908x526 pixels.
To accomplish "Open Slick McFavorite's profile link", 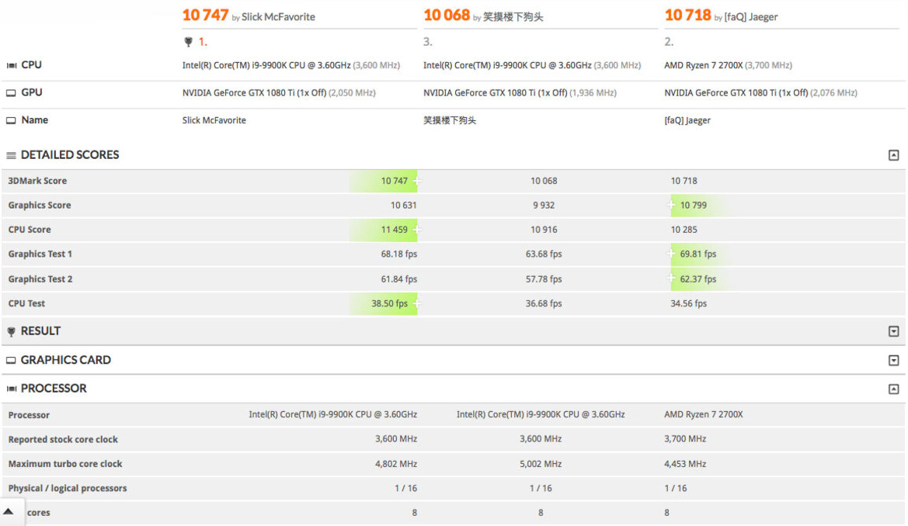I will 279,17.
